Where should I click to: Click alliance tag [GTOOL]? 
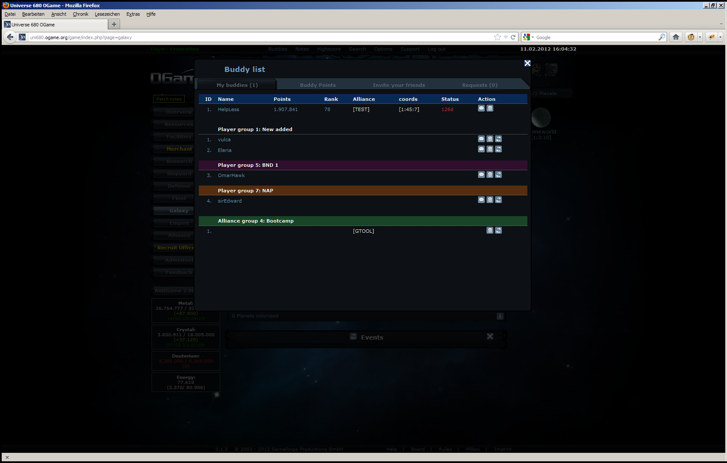click(x=363, y=231)
